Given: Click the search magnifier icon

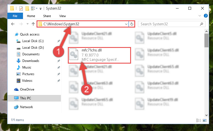Looking at the screenshot, I should [201, 24].
